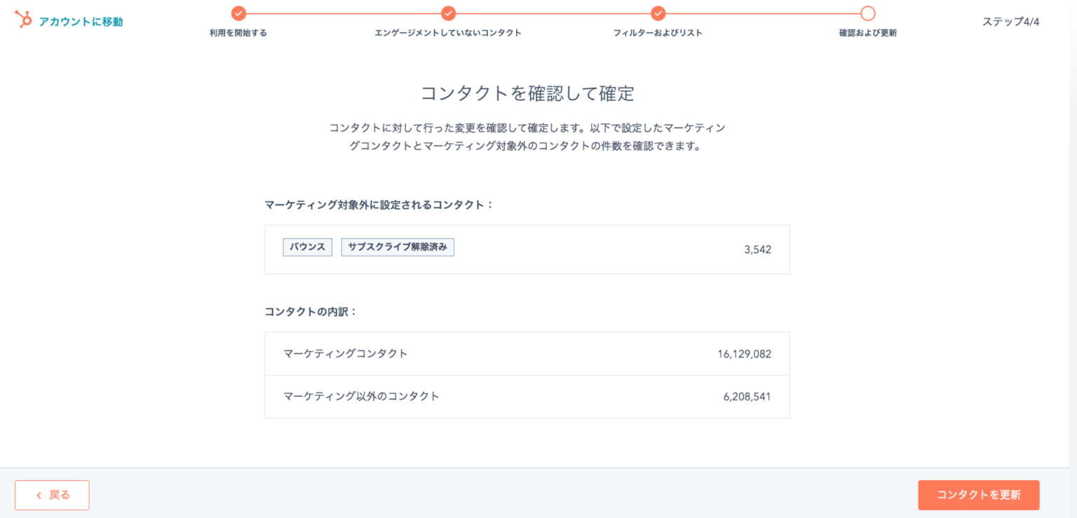The height and width of the screenshot is (518, 1077).
Task: Select the マーケティング以外のコンタクト row
Action: click(527, 397)
